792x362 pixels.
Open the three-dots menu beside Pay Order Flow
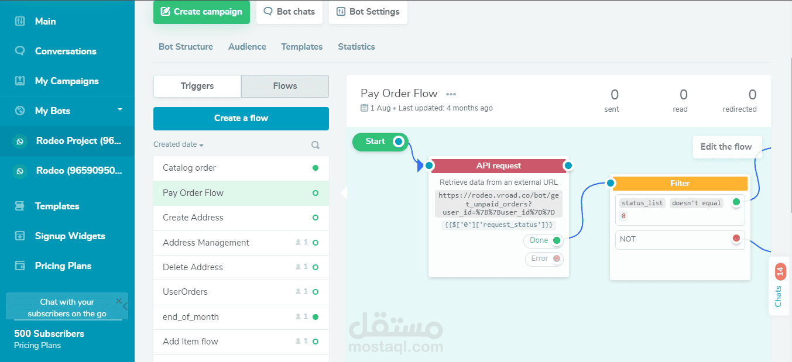[451, 94]
